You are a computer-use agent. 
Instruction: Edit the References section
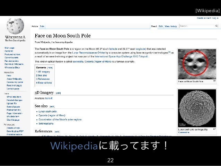pyautogui.click(x=57, y=132)
